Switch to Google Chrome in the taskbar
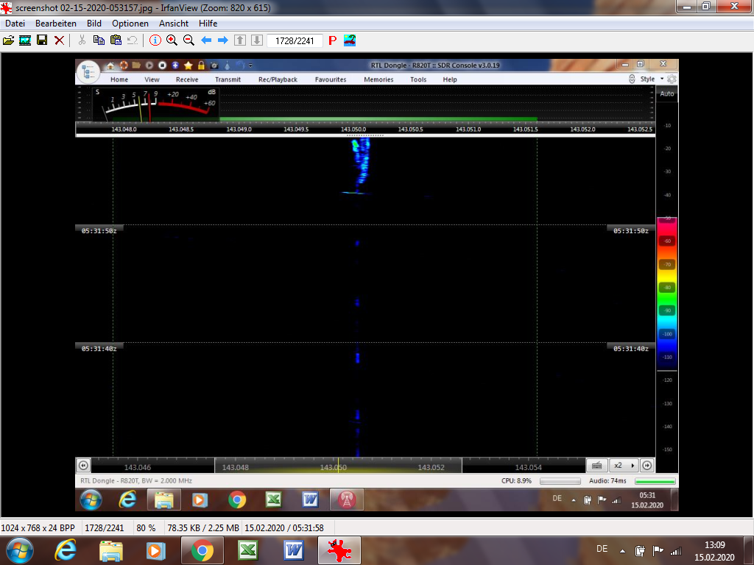The image size is (754, 565). pyautogui.click(x=202, y=550)
